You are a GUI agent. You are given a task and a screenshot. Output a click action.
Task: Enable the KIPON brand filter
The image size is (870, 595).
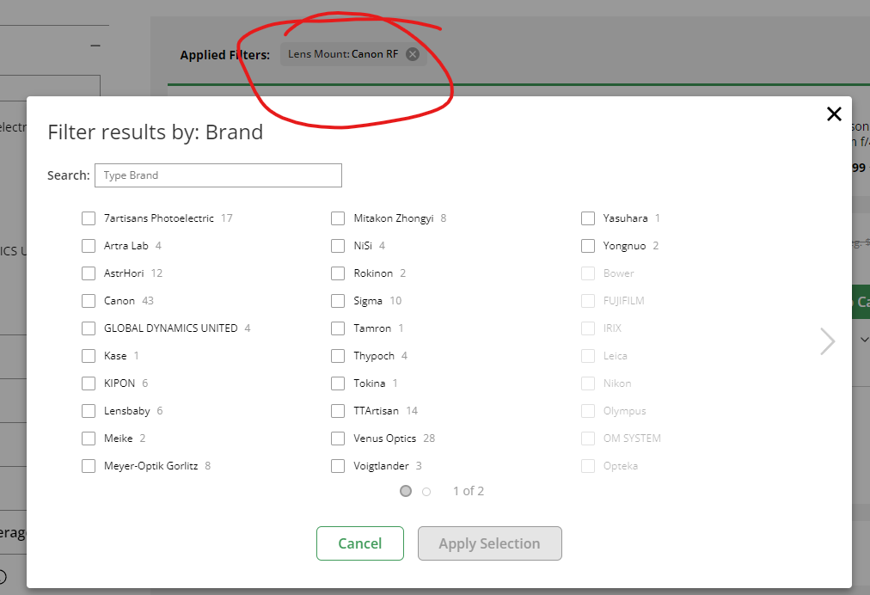point(89,383)
